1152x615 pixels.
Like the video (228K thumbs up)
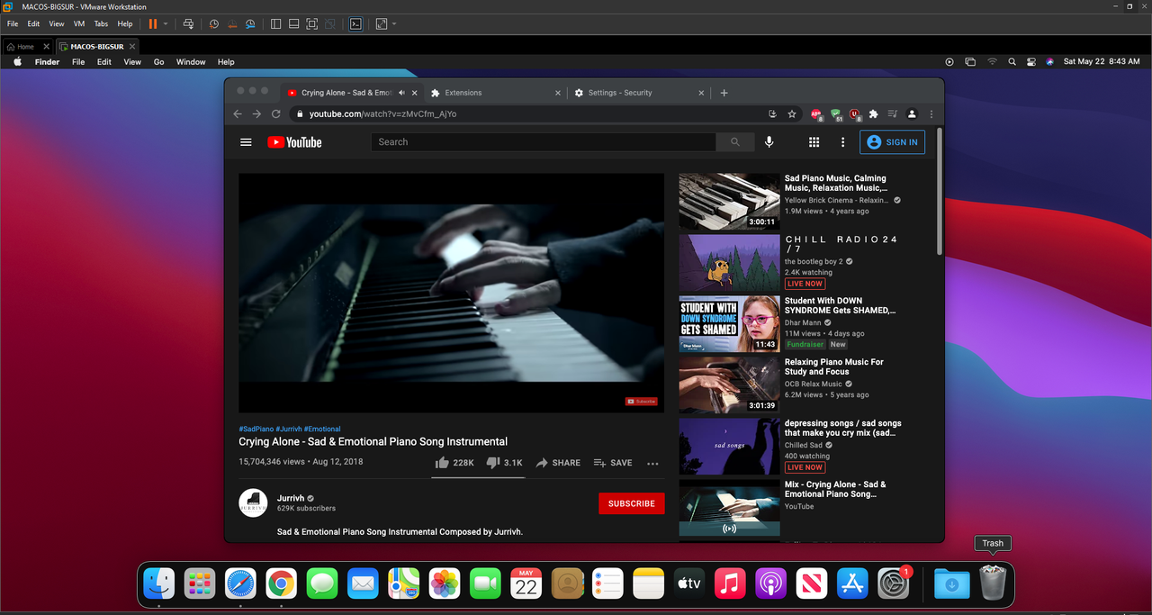point(454,463)
